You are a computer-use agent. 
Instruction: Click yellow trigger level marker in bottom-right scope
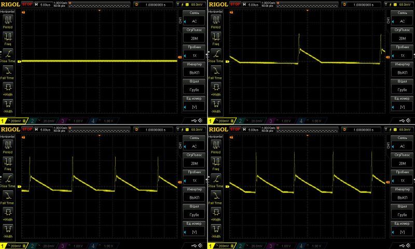[386, 182]
